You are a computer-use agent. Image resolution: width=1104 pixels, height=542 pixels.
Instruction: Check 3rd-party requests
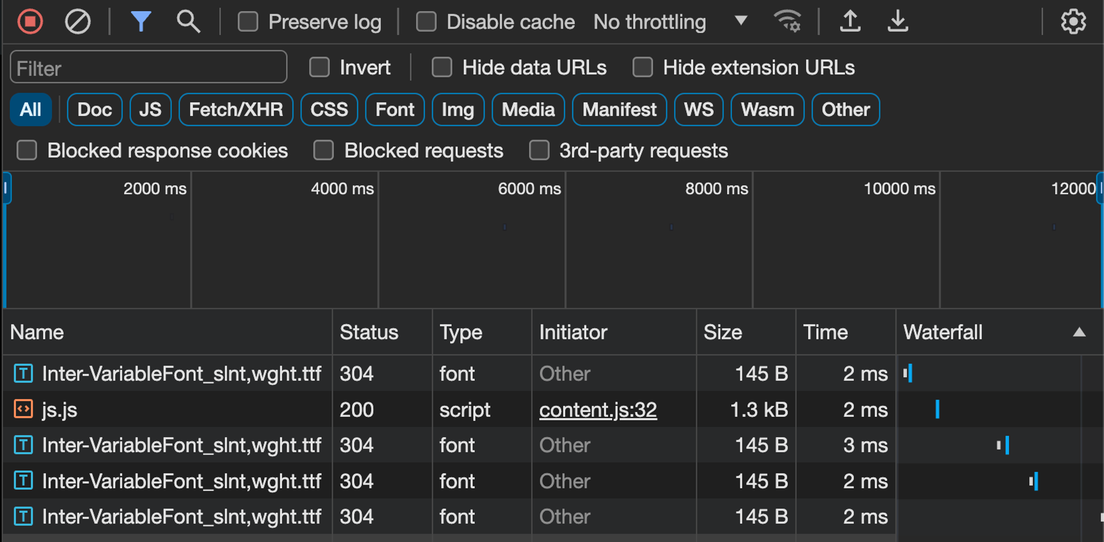click(x=539, y=150)
